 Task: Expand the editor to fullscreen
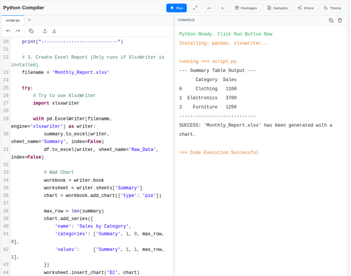(195, 8)
